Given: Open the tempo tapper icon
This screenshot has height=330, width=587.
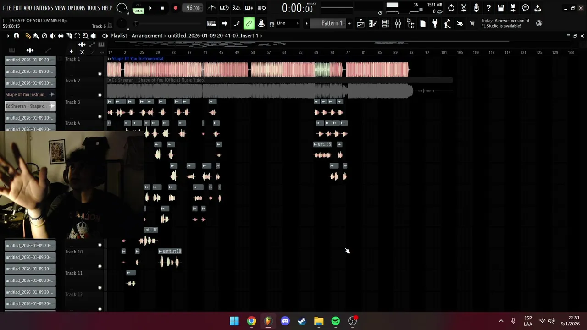Looking at the screenshot, I should click(448, 23).
